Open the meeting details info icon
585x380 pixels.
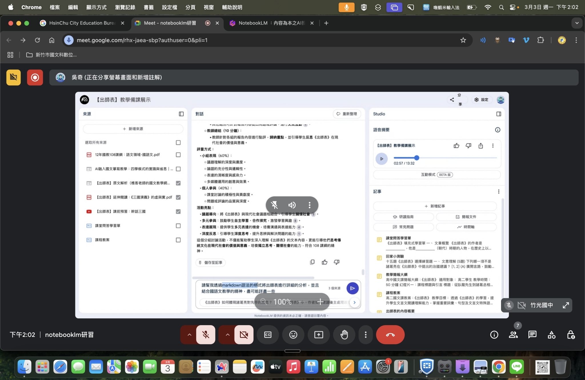[x=494, y=335]
